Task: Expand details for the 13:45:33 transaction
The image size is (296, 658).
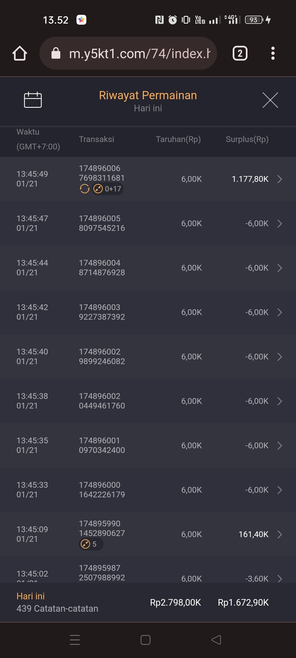Action: coord(280,490)
